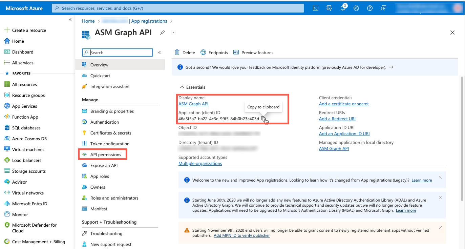Click the vertical scrollbar in main pane
The image size is (465, 249).
coord(462,136)
